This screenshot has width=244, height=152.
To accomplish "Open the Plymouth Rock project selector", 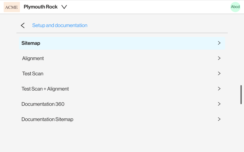I will click(x=45, y=7).
